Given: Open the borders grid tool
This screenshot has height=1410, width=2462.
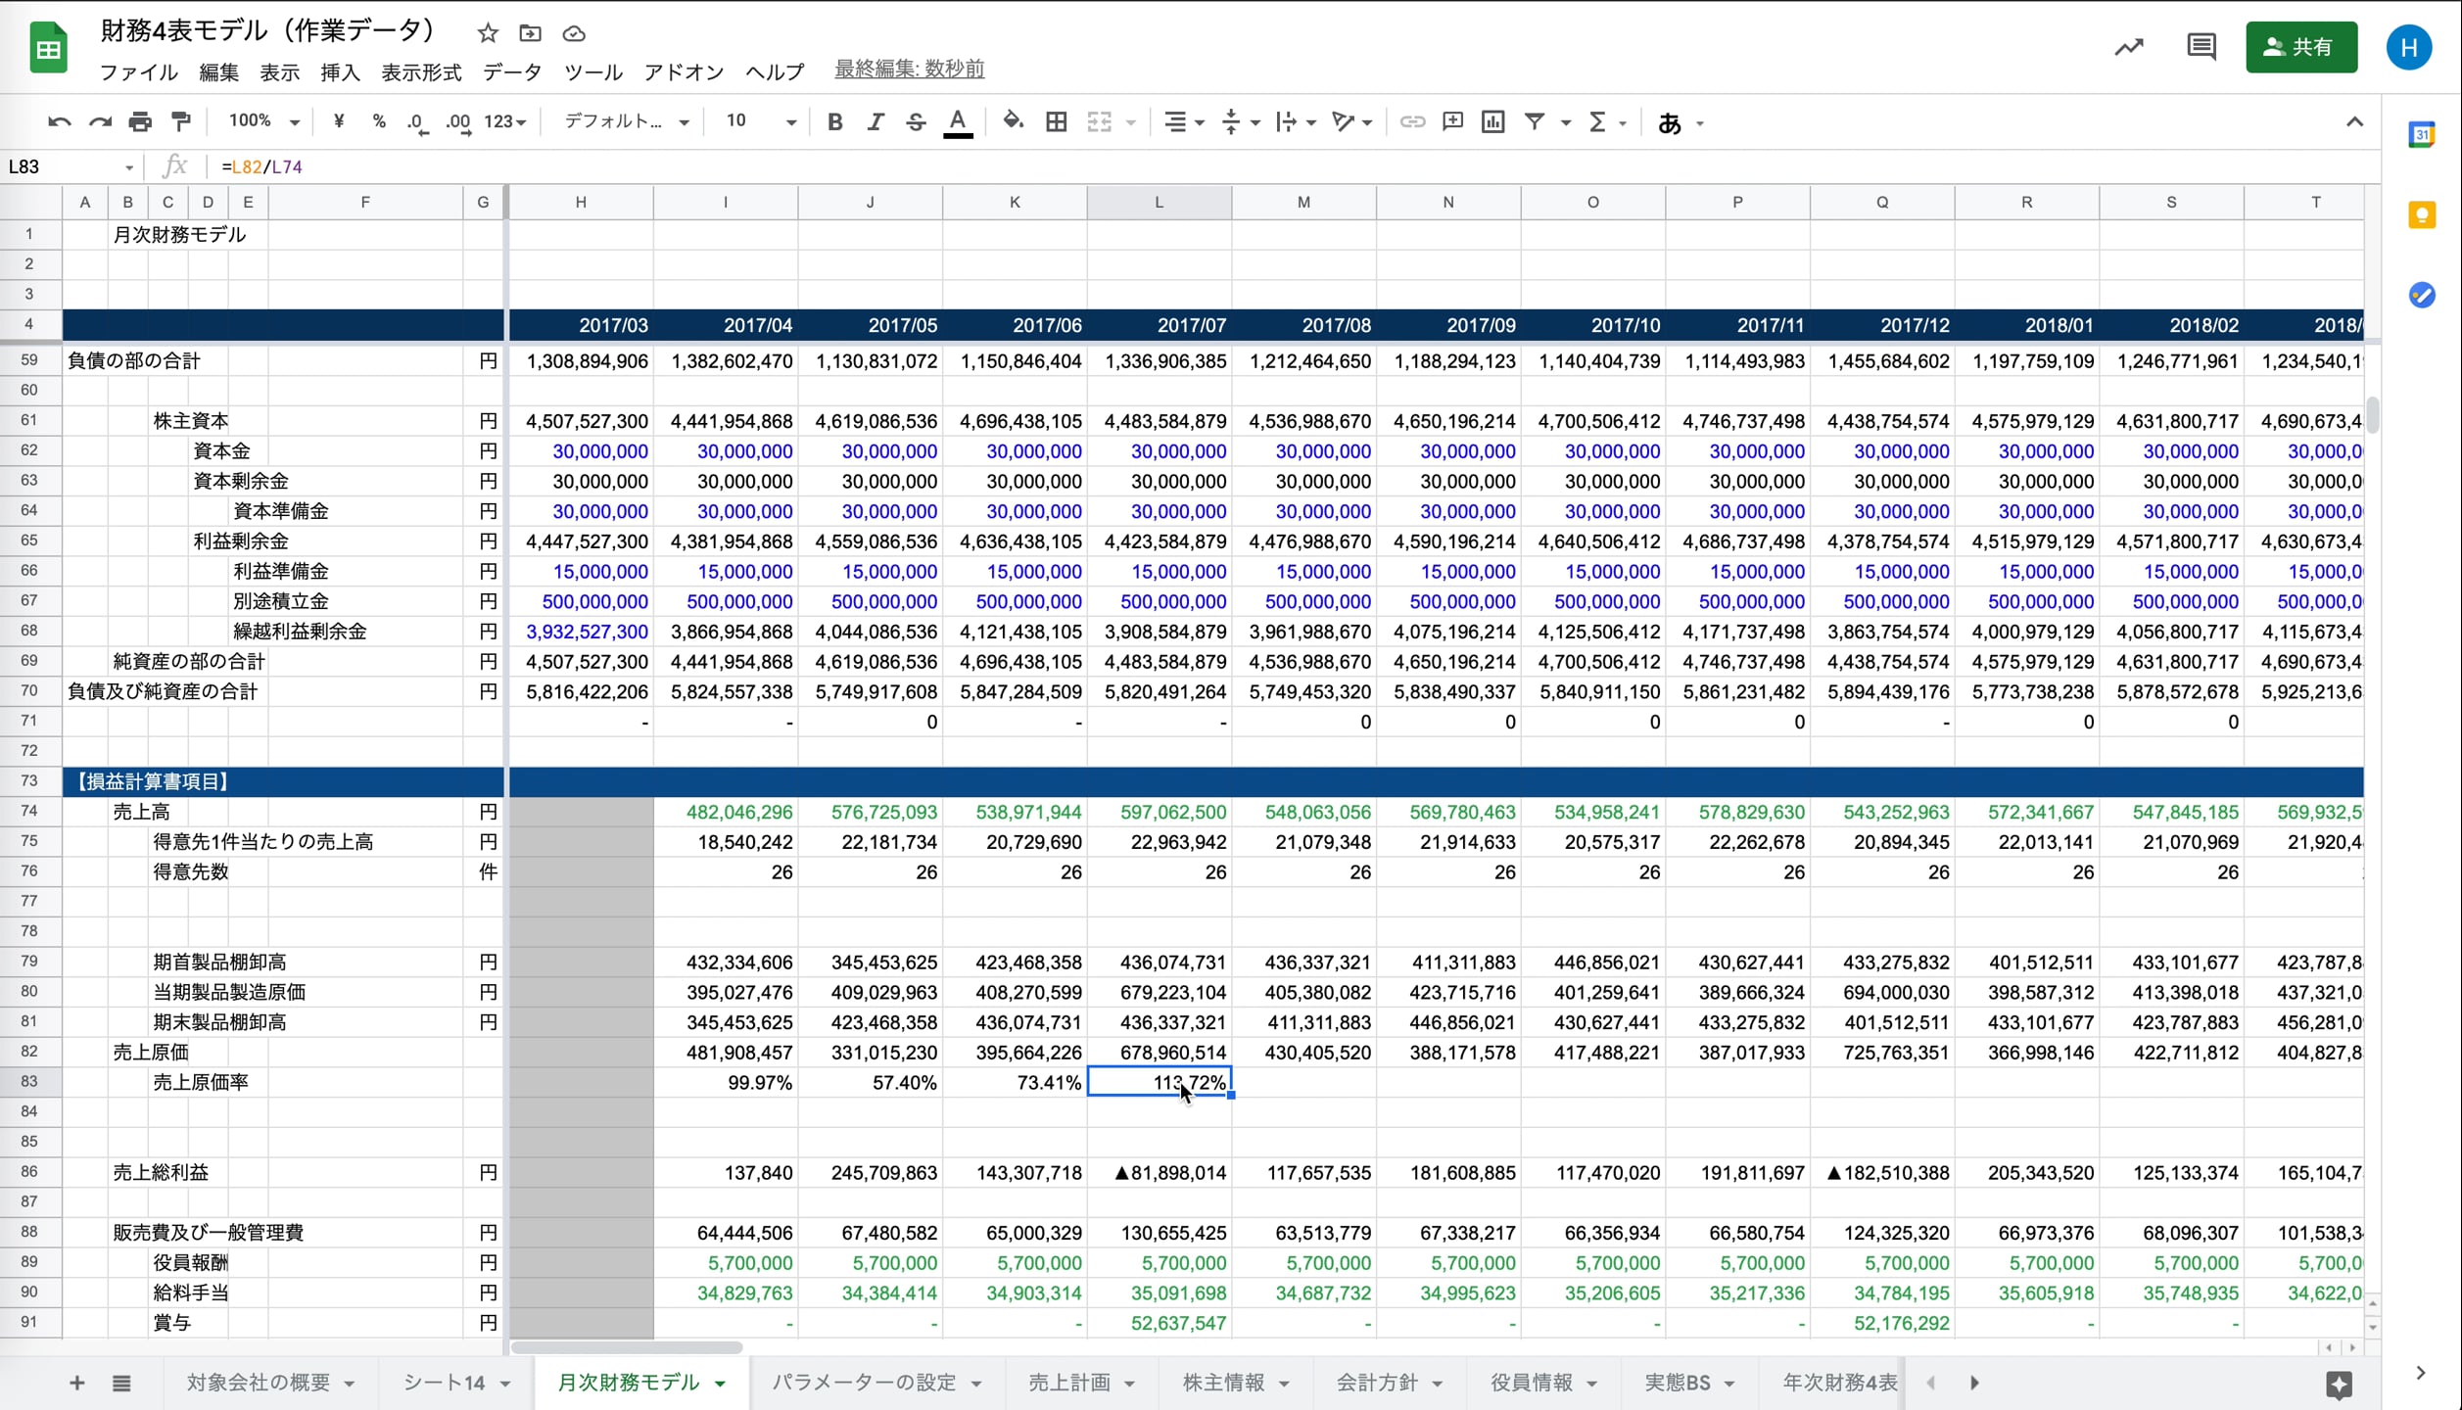Looking at the screenshot, I should [1056, 121].
